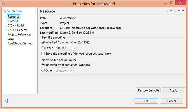The width and height of the screenshot is (188, 109).
Task: Click the Location path text
Action: click(90, 28)
